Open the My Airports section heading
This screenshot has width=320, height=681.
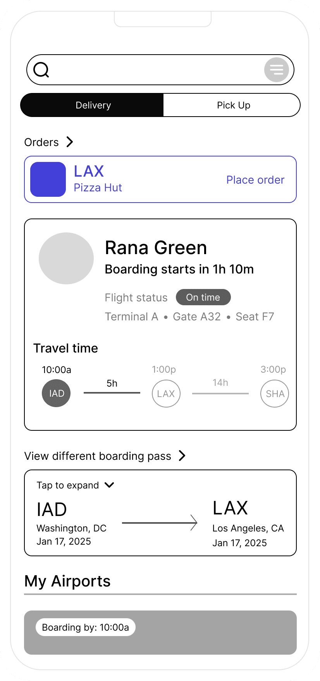click(x=67, y=581)
